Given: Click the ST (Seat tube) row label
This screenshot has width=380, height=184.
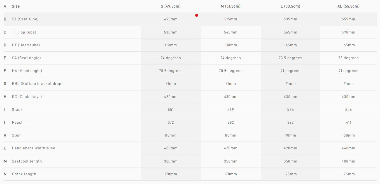Looking at the screenshot, I should (x=25, y=19).
